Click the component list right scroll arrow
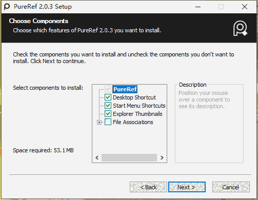 162,157
